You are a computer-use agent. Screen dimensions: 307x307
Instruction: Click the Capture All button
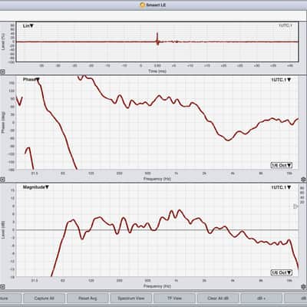click(44, 299)
